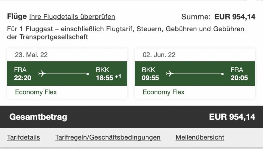Open the Tarifregeln/Geschäftsbedingungen link
The image size is (263, 149).
tap(108, 137)
